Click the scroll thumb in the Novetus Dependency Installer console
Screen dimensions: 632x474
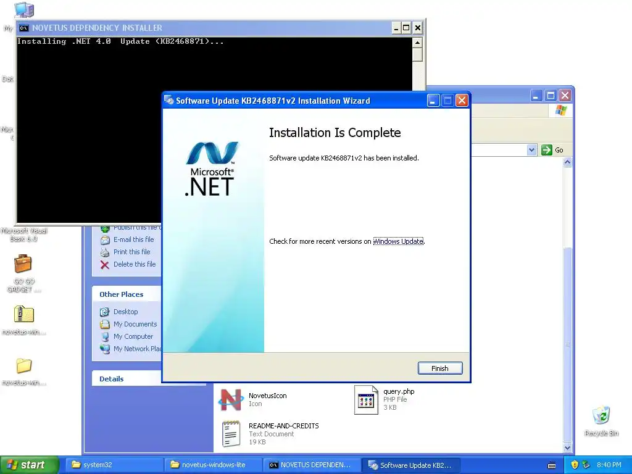tap(417, 55)
